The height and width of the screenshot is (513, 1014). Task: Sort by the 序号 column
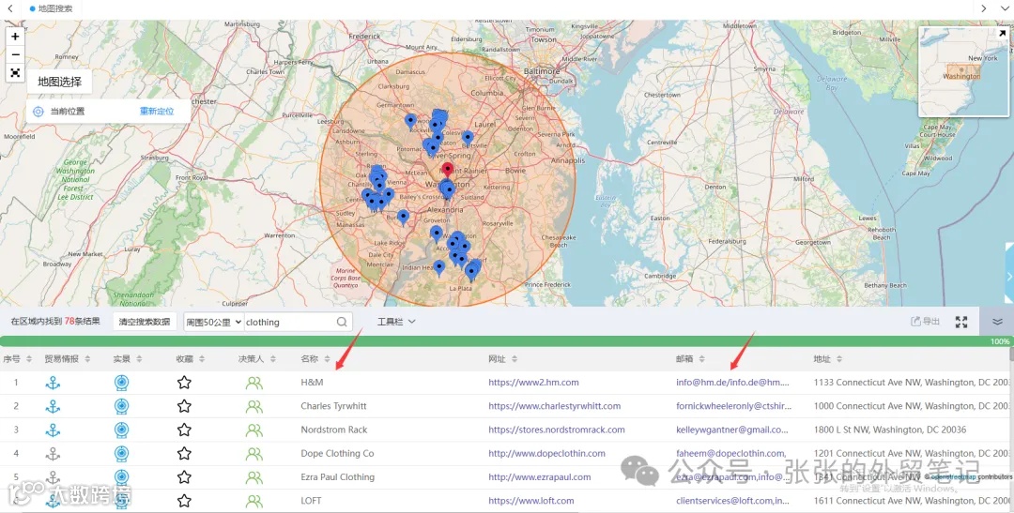coord(29,359)
